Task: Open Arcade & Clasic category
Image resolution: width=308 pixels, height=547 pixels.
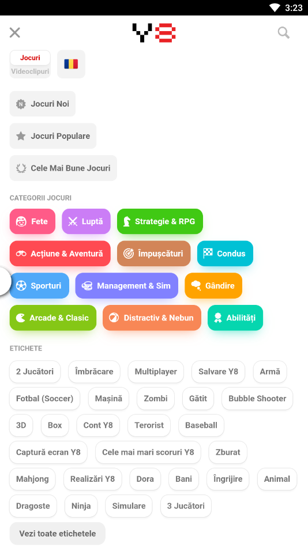Action: (53, 318)
